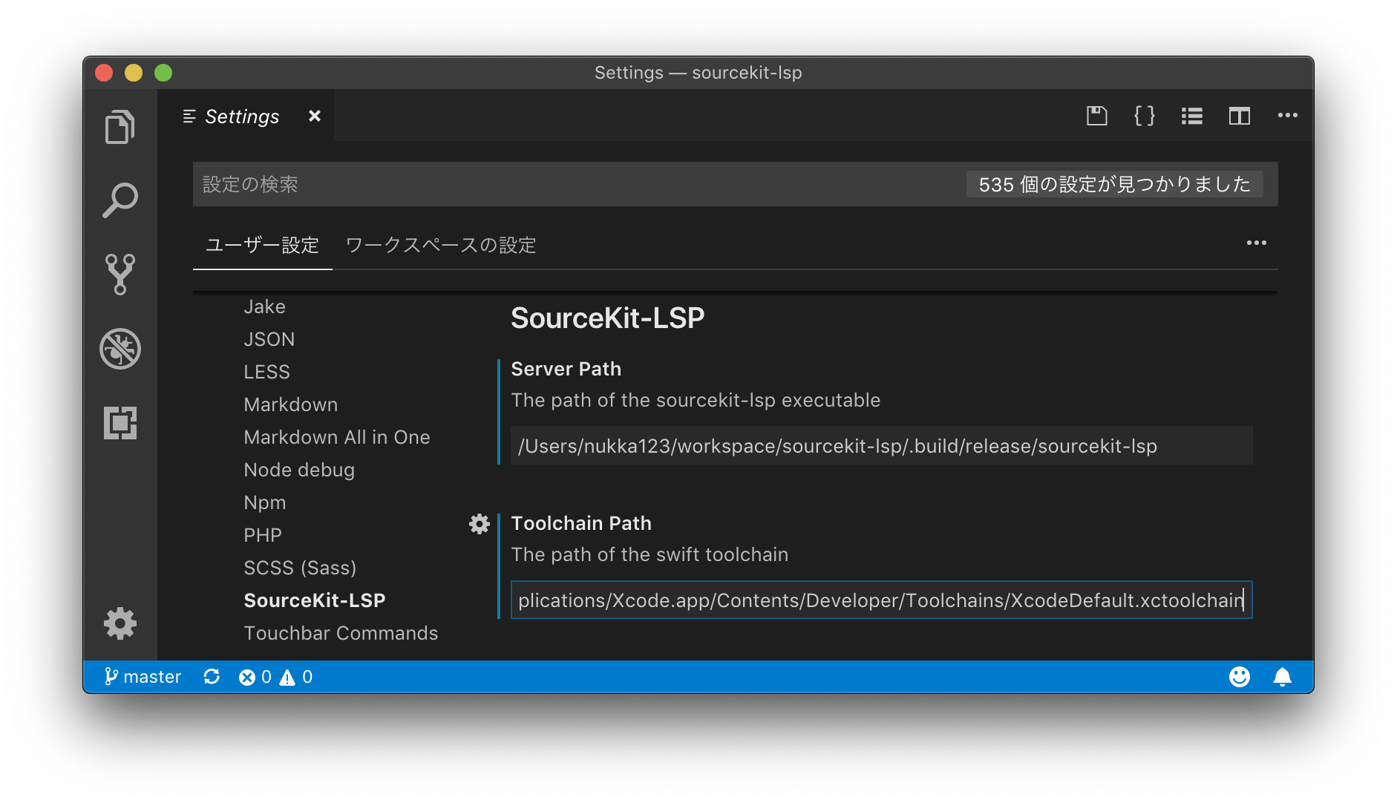Click the master branch indicator in the status bar
This screenshot has width=1397, height=803.
tap(143, 676)
